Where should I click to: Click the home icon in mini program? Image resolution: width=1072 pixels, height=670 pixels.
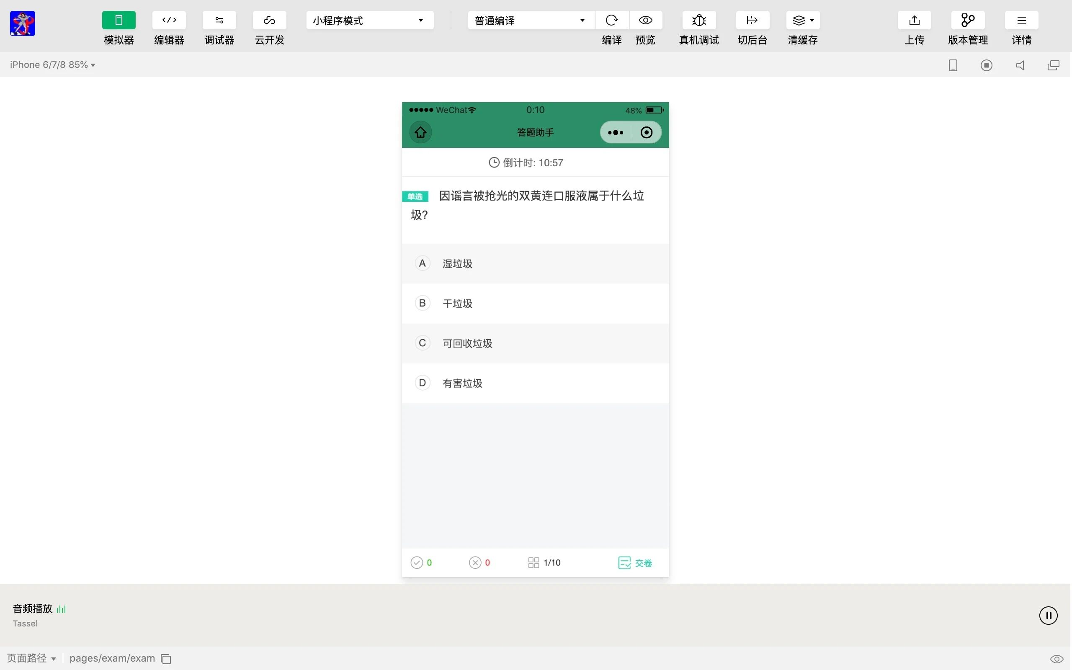point(420,132)
